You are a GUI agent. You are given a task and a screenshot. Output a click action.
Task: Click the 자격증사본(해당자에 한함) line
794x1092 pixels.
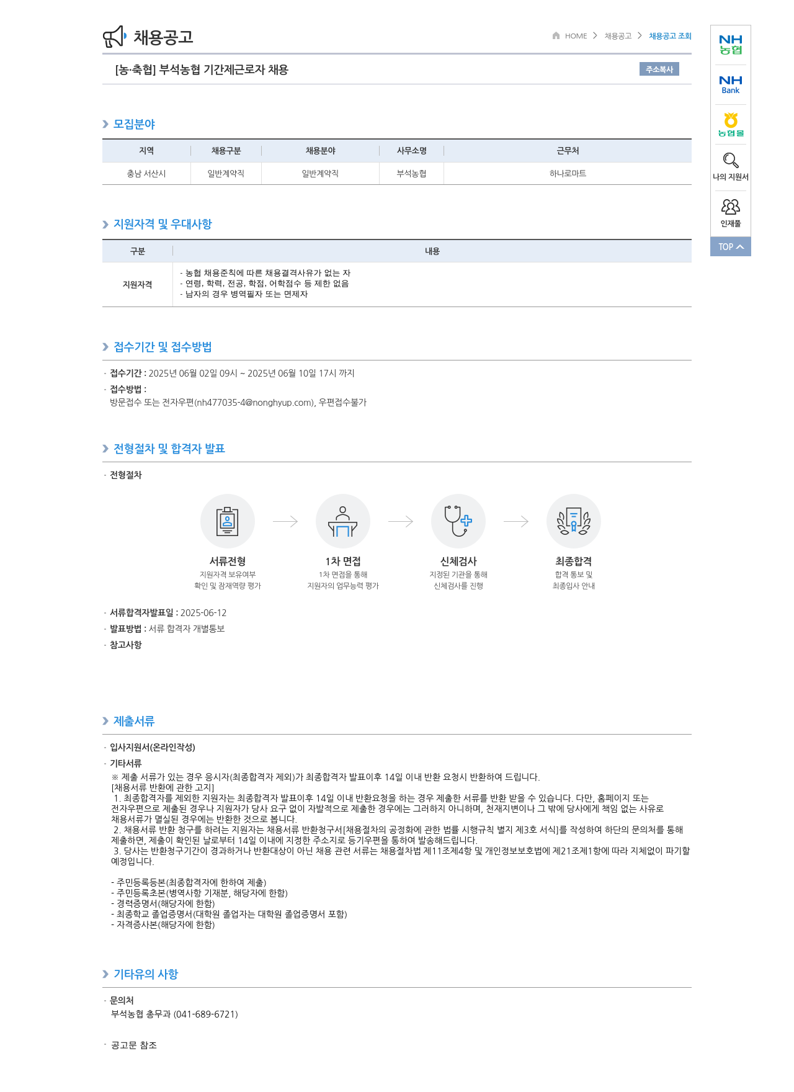[163, 924]
